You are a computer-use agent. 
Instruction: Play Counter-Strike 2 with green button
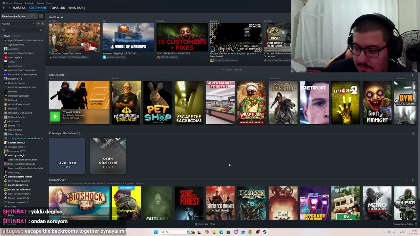(55, 116)
